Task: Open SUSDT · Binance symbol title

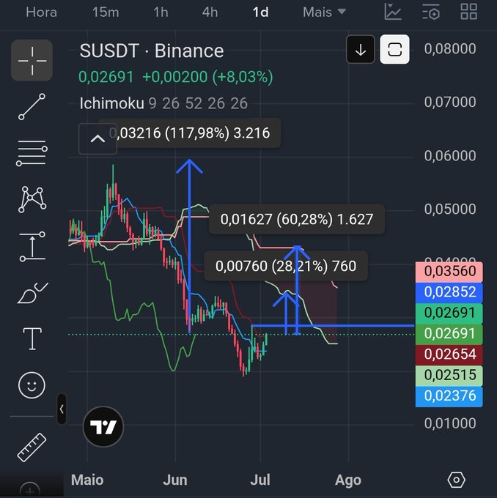Action: [x=152, y=51]
